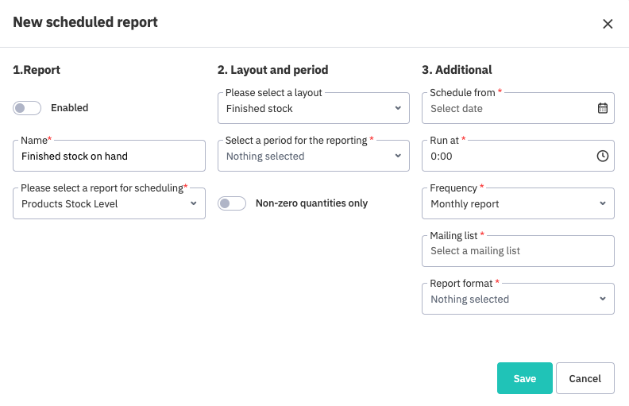Viewport: 629px width, 406px height.
Task: Enable the Non-zero quantities only switch
Action: tap(231, 203)
